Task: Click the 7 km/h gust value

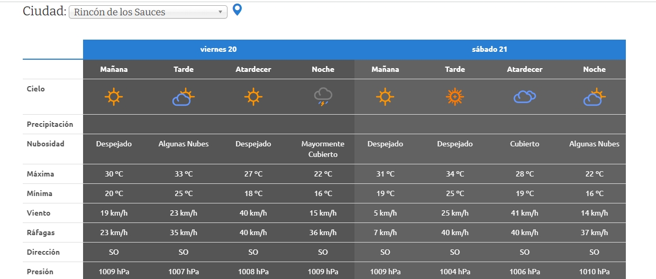Action: coord(385,232)
